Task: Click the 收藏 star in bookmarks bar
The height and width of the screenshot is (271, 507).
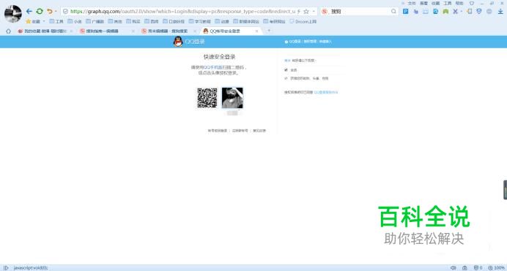Action: click(x=29, y=21)
